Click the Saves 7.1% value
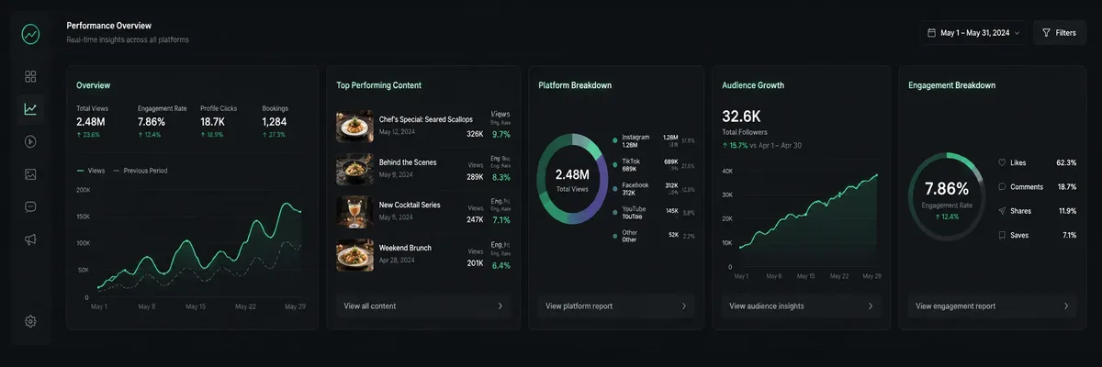Screen dimensions: 1102x367 (x=1069, y=236)
